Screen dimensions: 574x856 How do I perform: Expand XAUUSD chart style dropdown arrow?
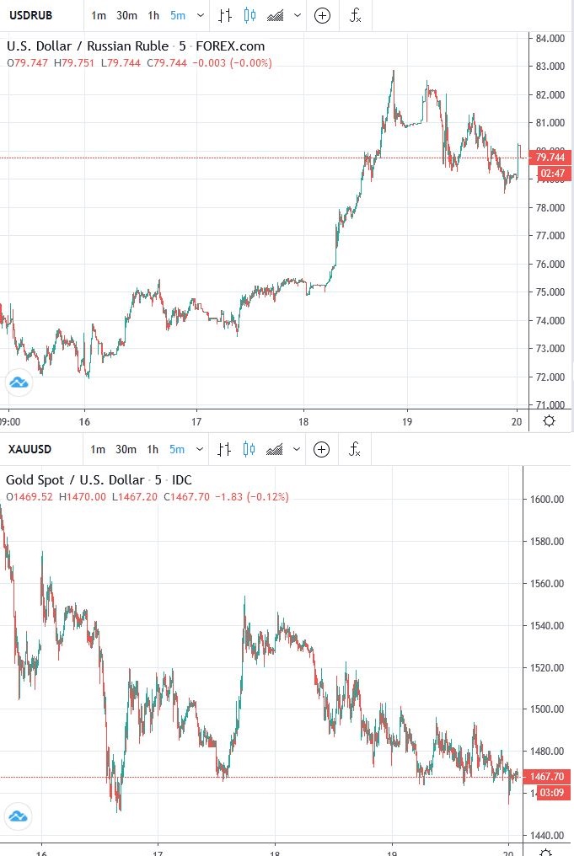297,449
